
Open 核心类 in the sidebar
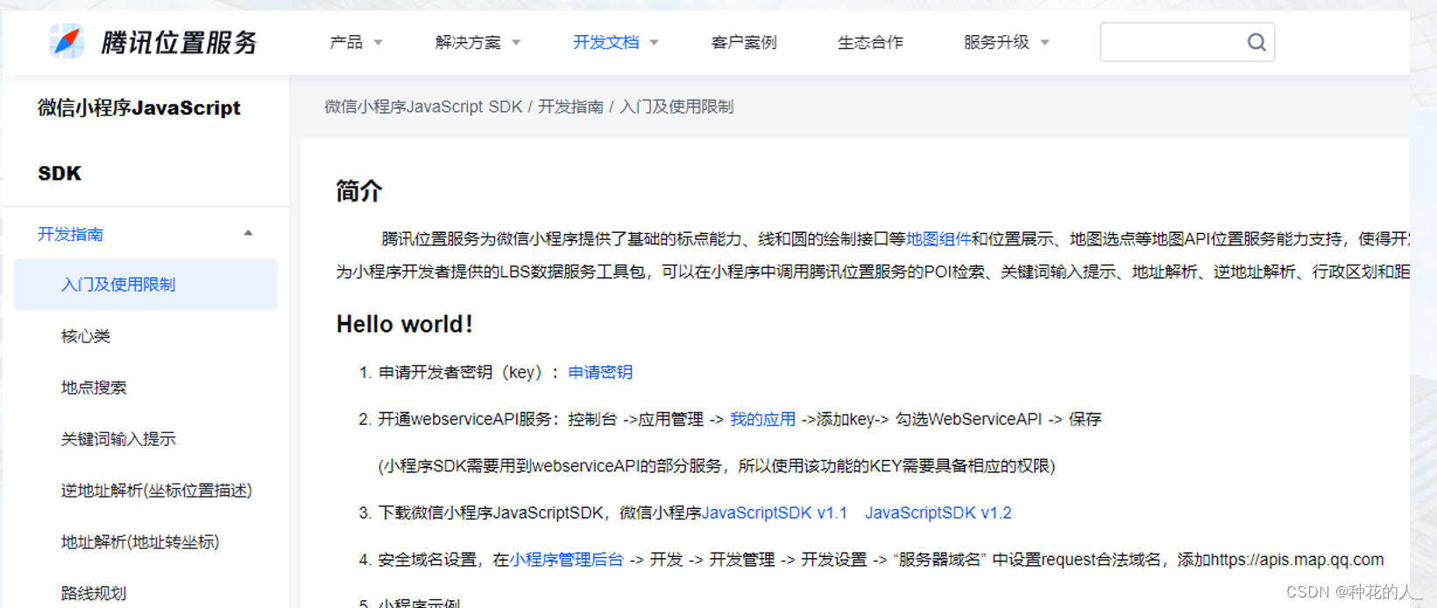pyautogui.click(x=86, y=336)
